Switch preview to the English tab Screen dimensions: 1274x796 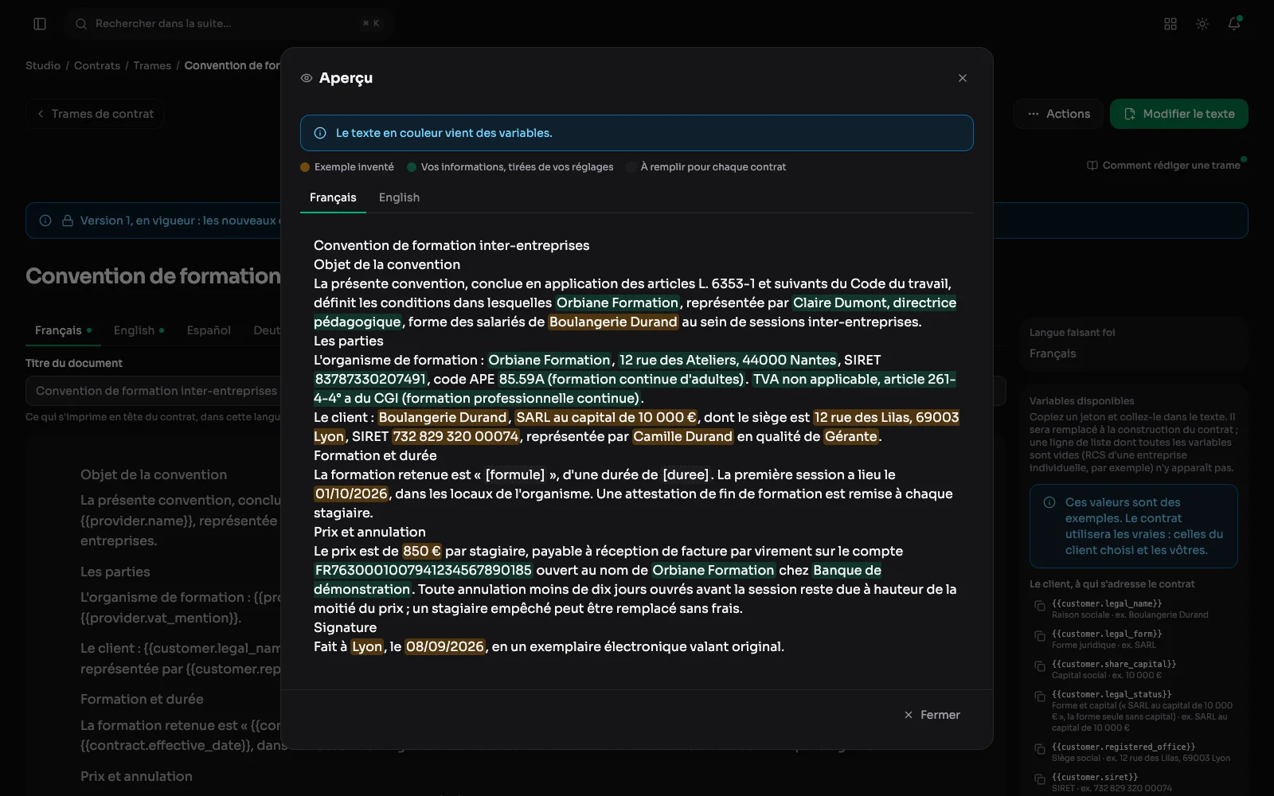point(399,197)
